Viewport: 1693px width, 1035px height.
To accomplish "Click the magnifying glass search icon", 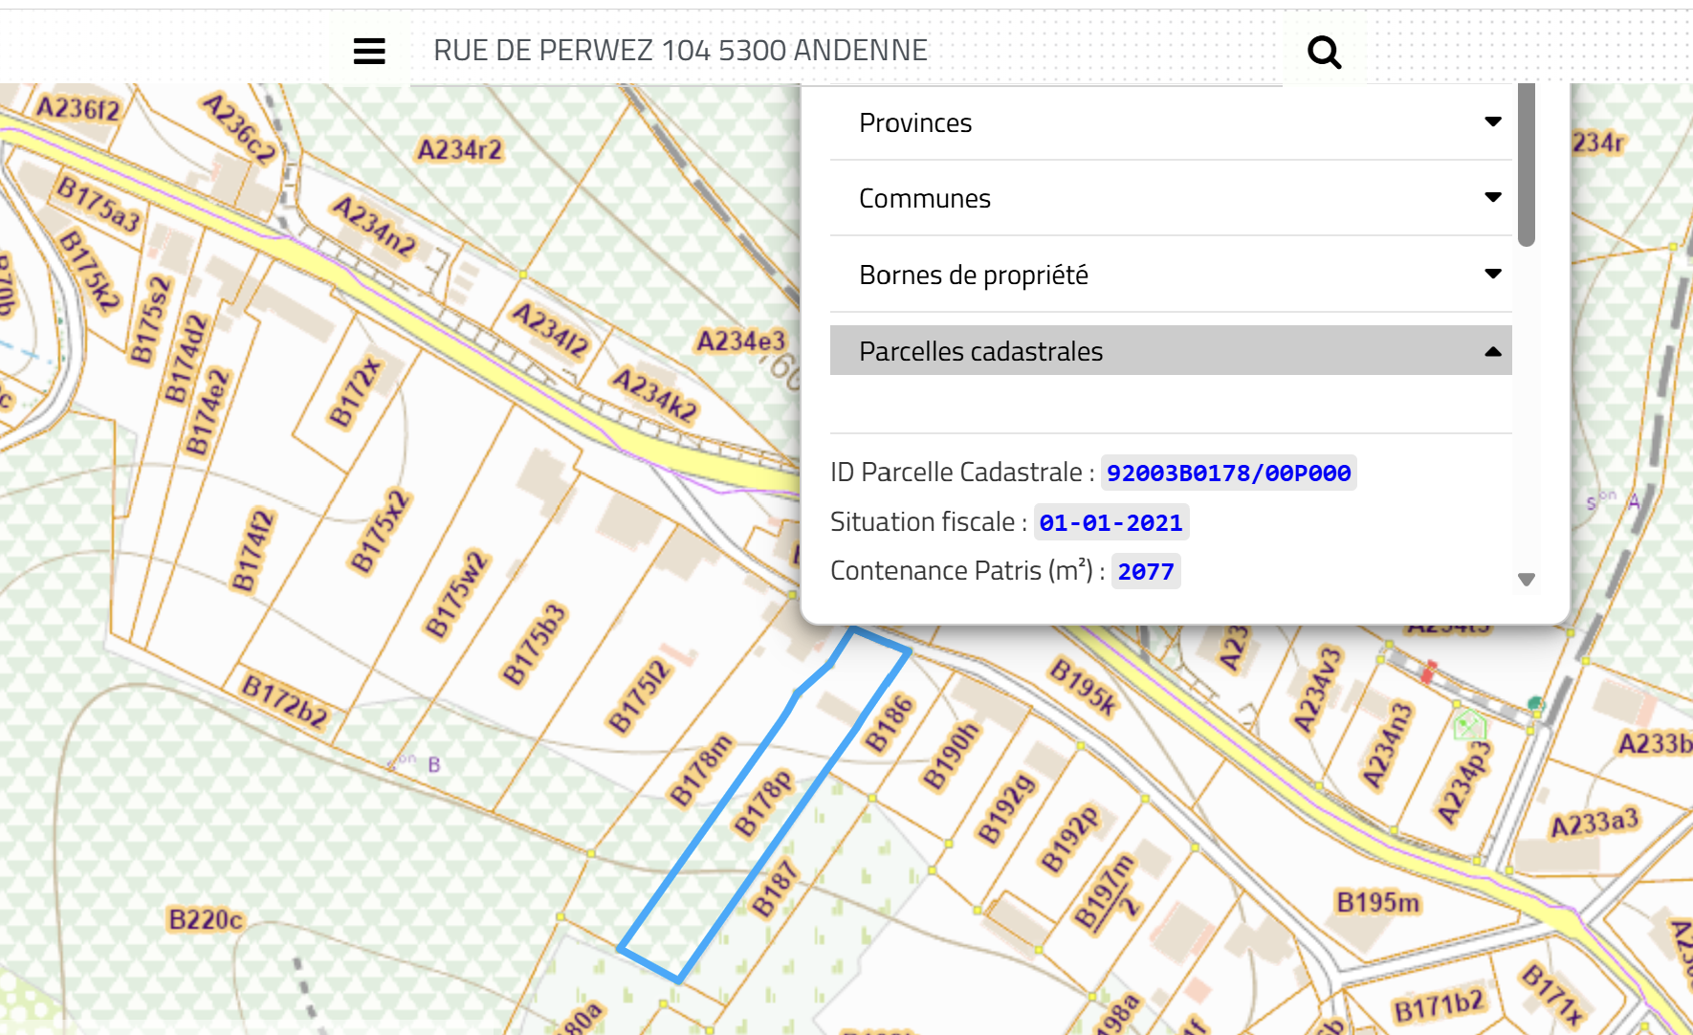I will pyautogui.click(x=1324, y=52).
